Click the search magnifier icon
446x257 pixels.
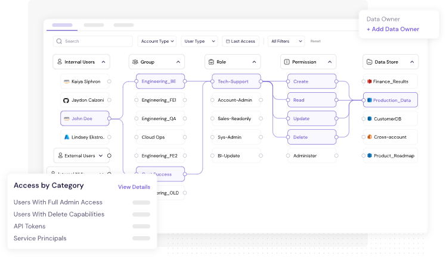pyautogui.click(x=59, y=41)
